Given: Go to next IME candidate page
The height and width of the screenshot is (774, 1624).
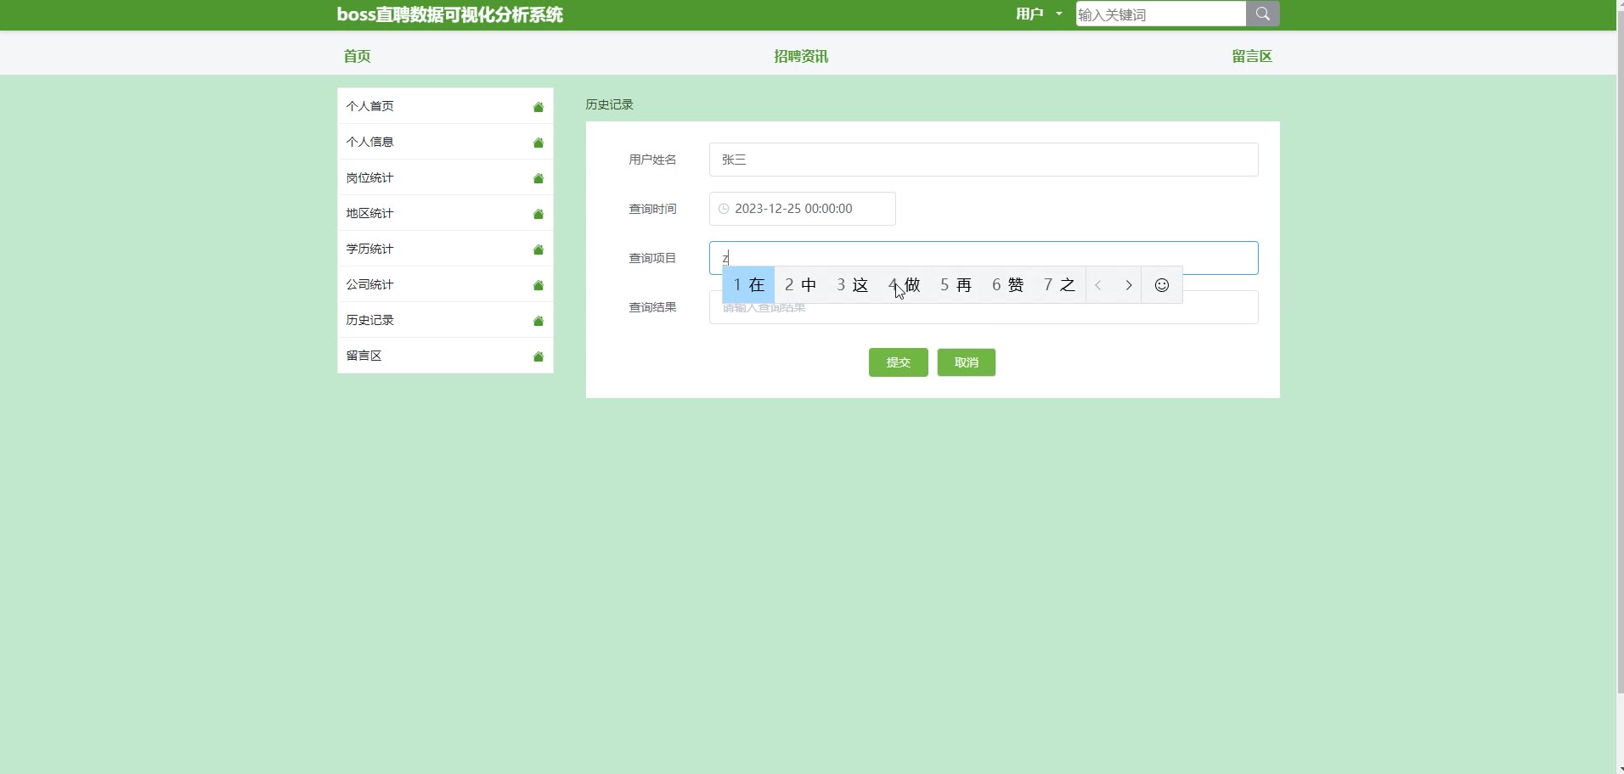Looking at the screenshot, I should (1128, 285).
